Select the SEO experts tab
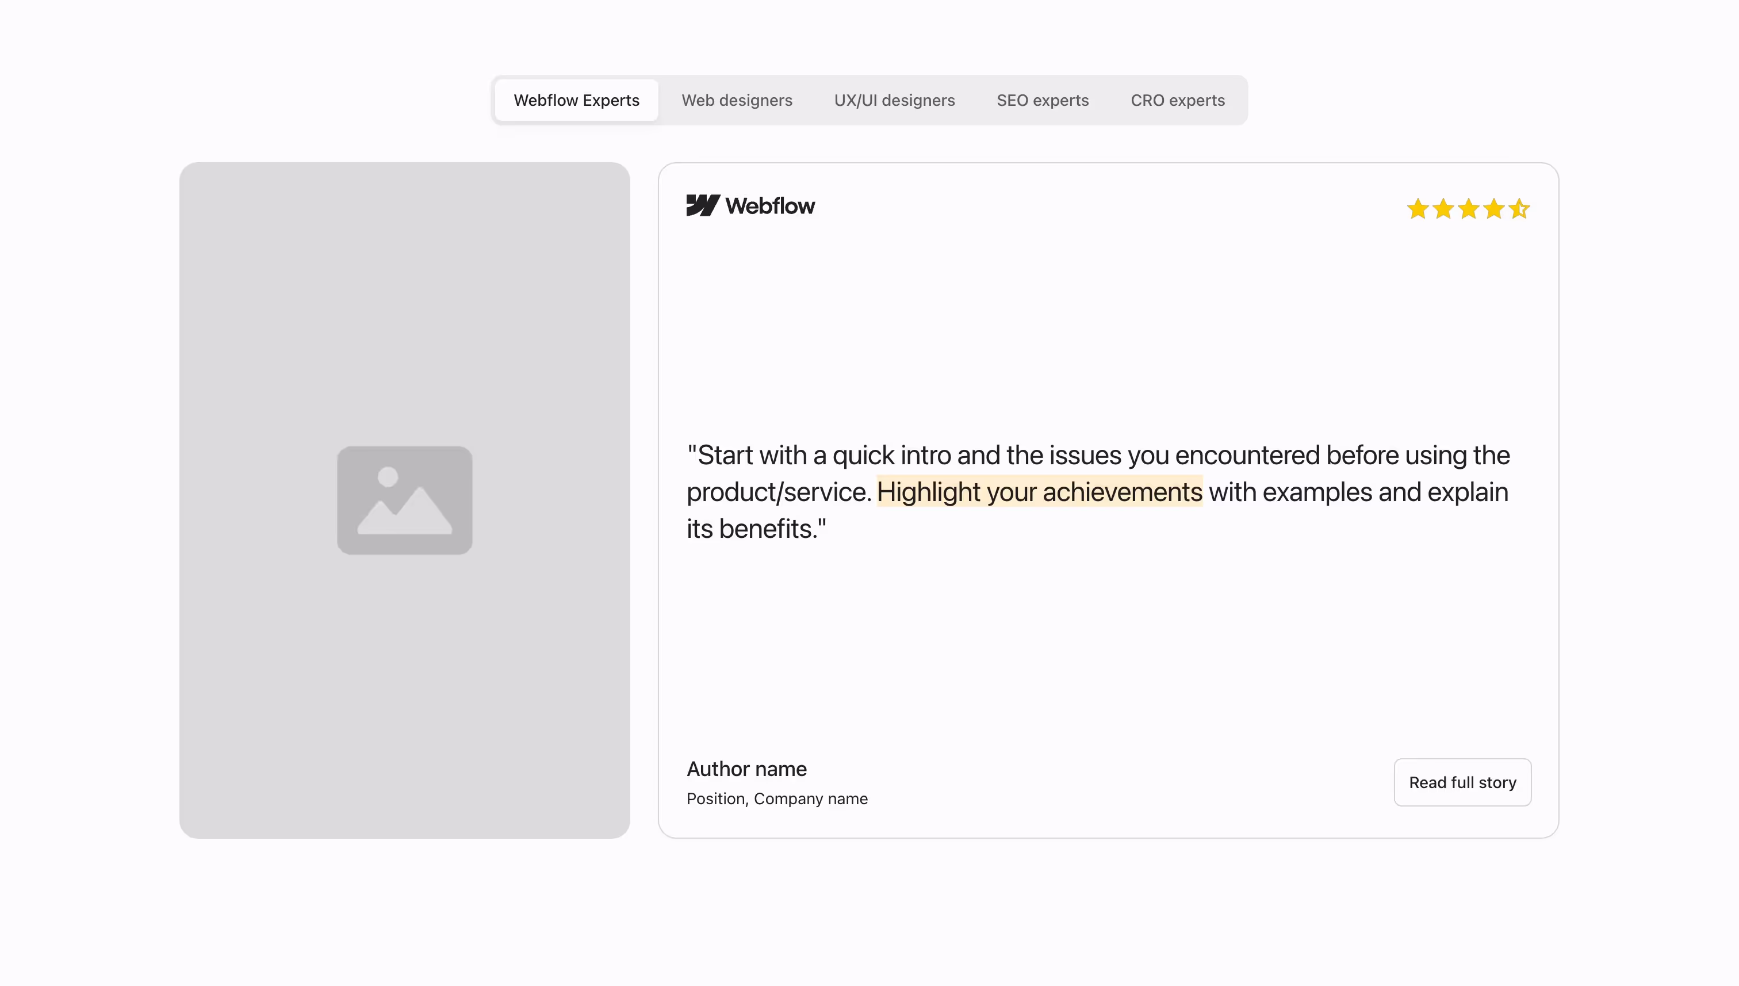This screenshot has width=1739, height=986. (1043, 100)
